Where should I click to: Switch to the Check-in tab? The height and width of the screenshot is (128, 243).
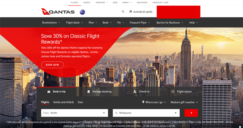tap(142, 91)
